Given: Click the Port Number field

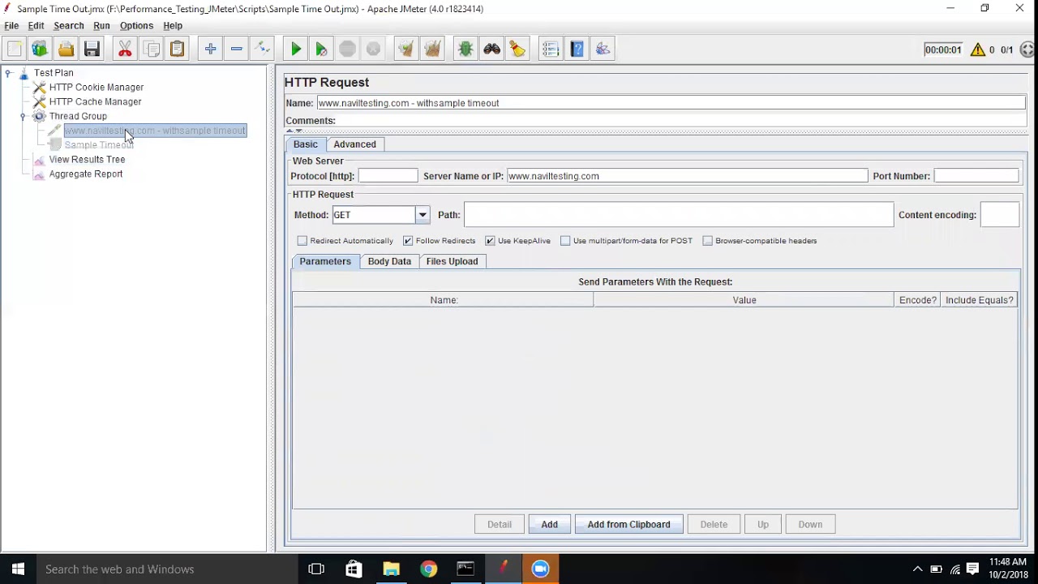Looking at the screenshot, I should (976, 176).
